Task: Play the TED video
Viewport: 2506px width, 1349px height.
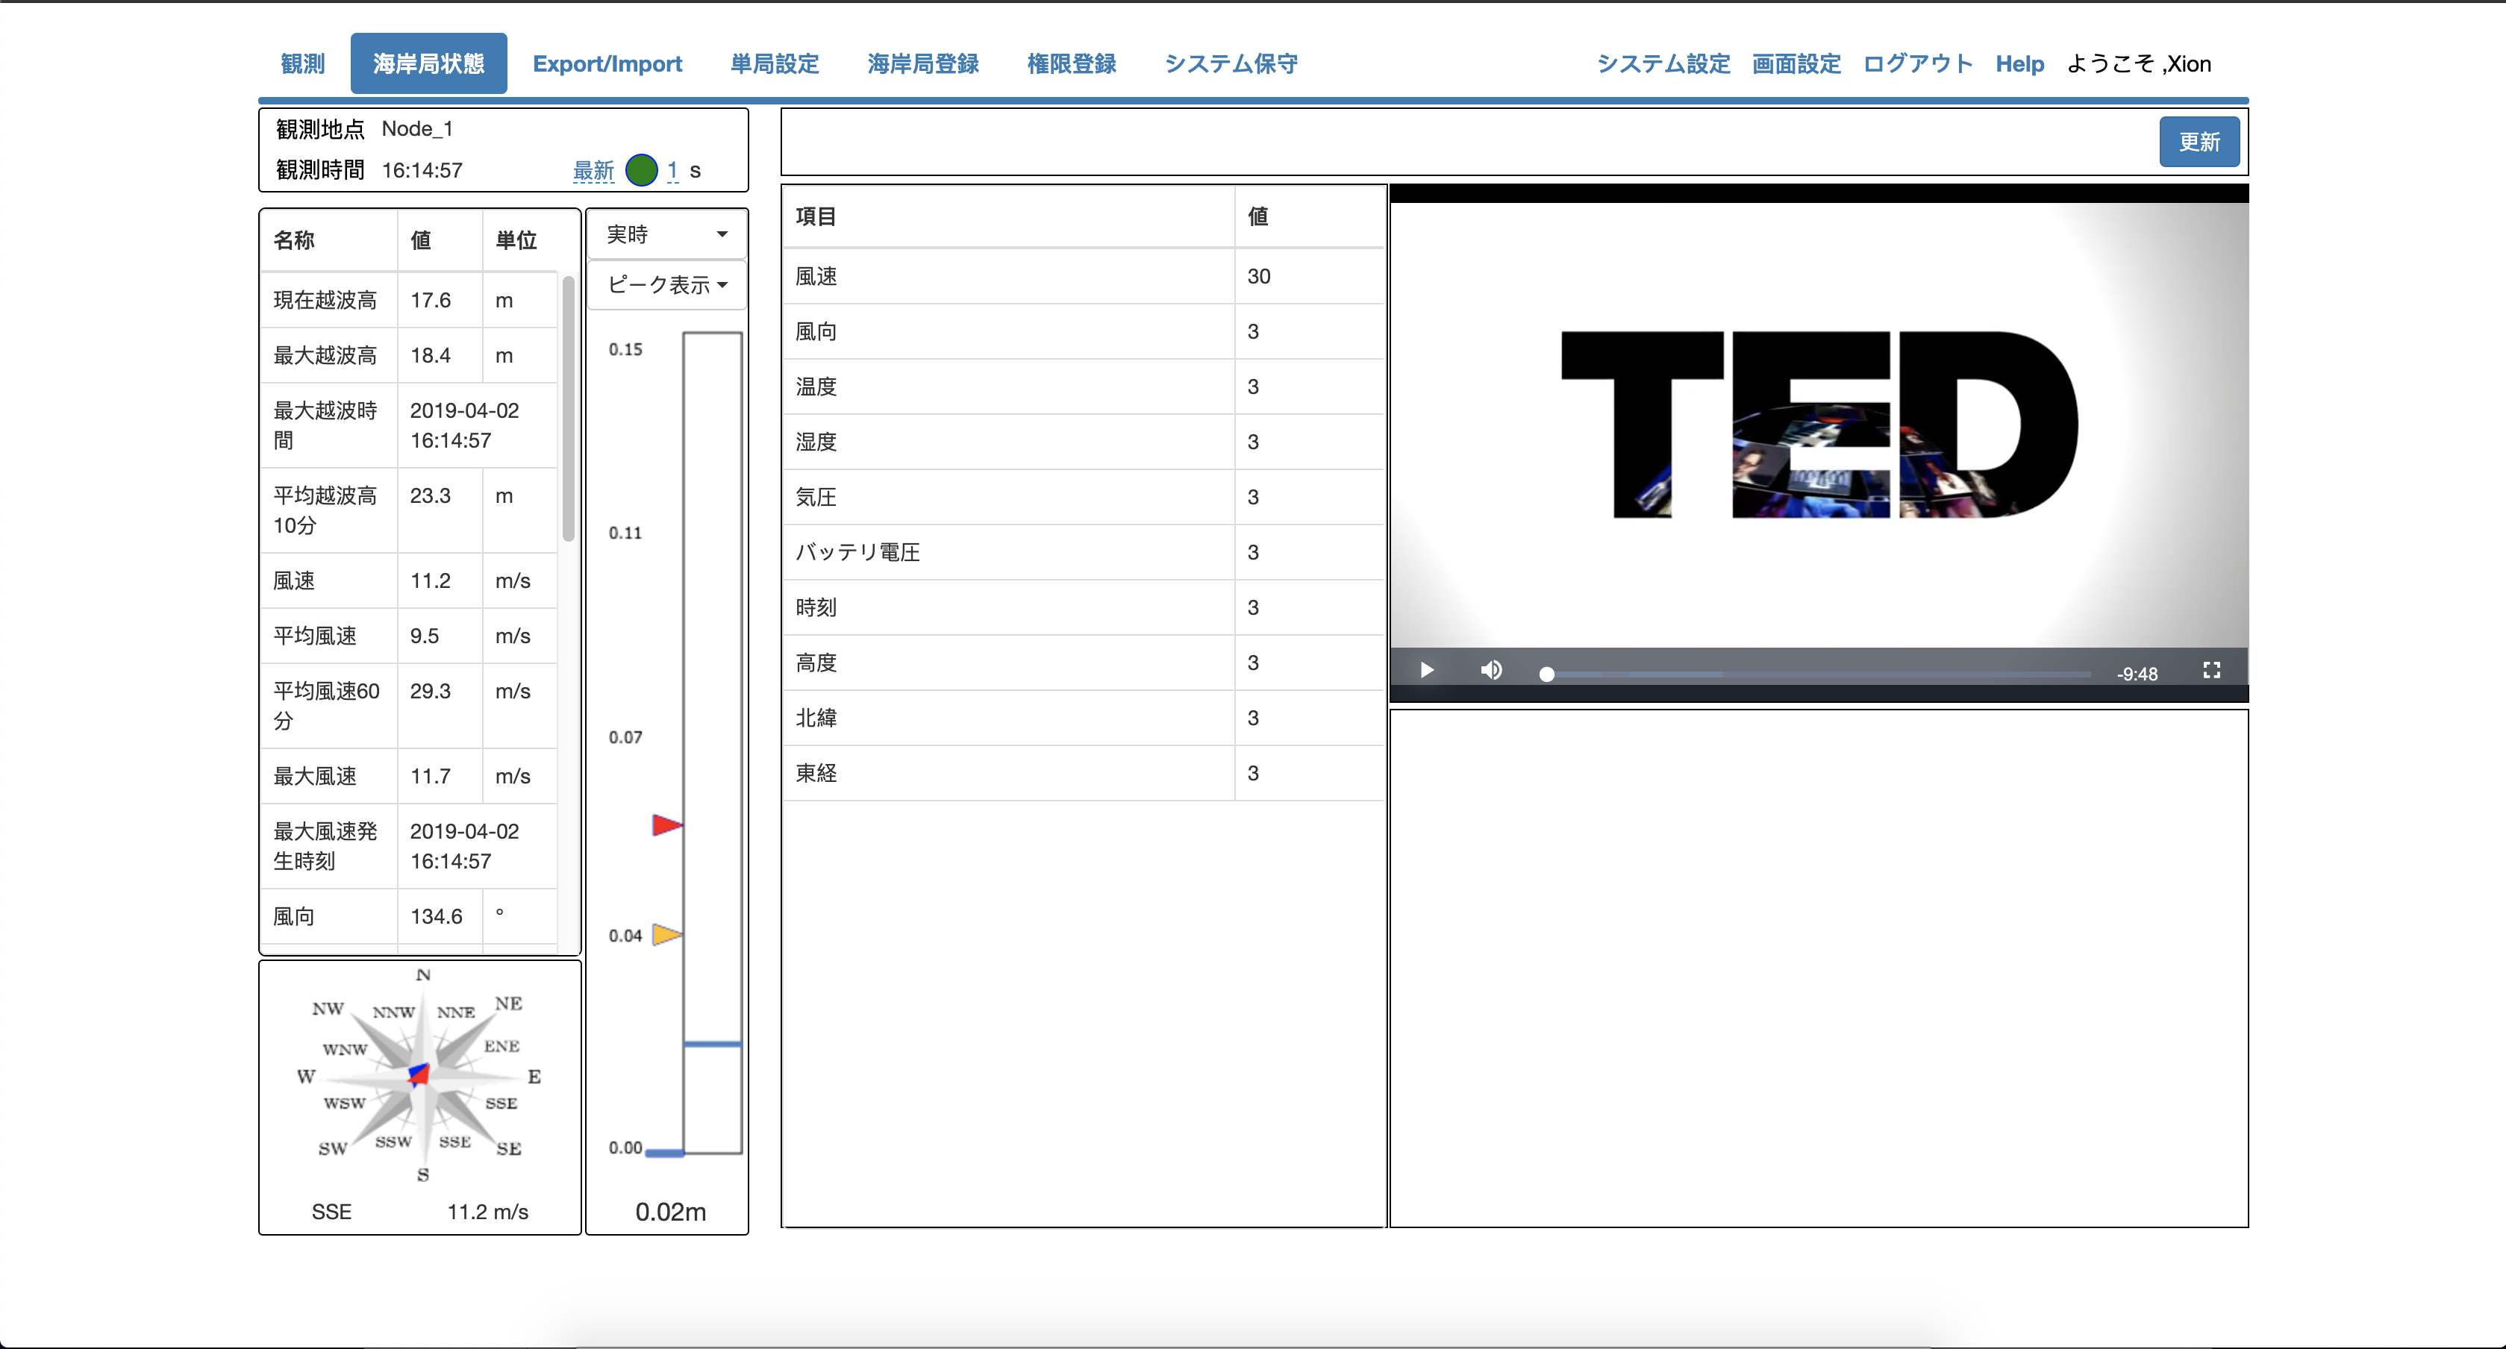Action: point(1426,670)
